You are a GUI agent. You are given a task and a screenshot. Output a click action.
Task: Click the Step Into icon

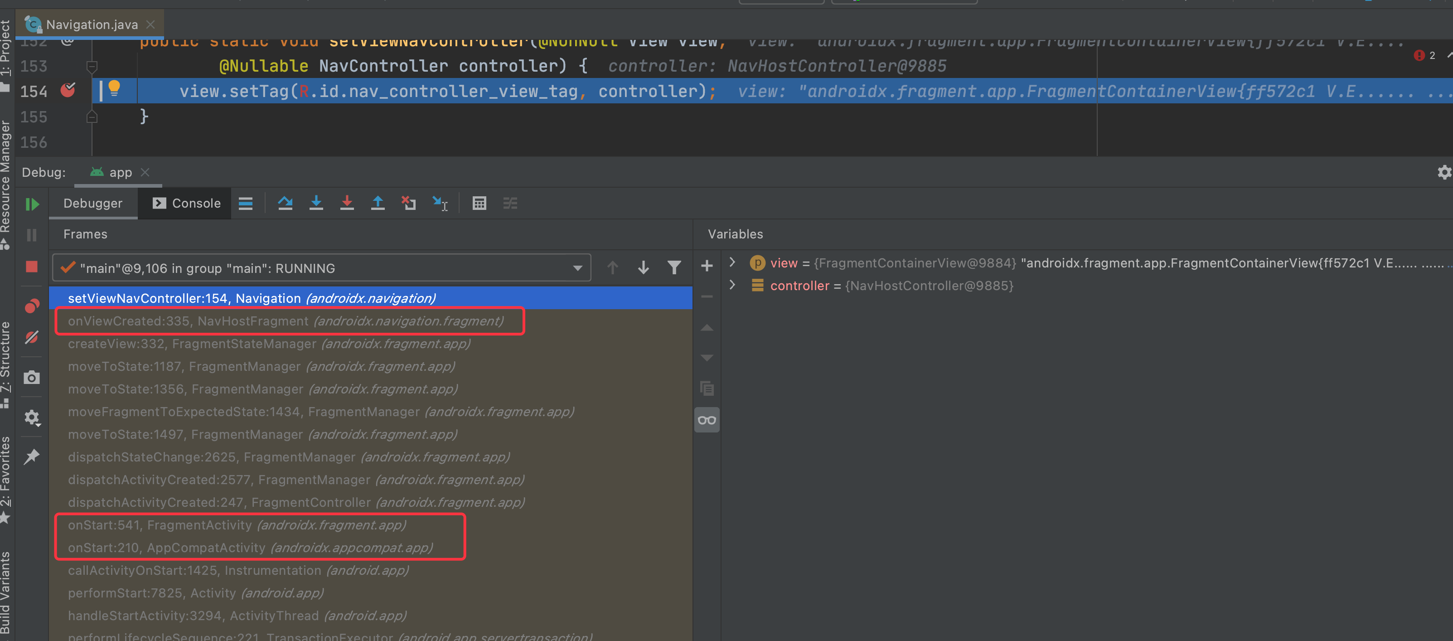[316, 203]
